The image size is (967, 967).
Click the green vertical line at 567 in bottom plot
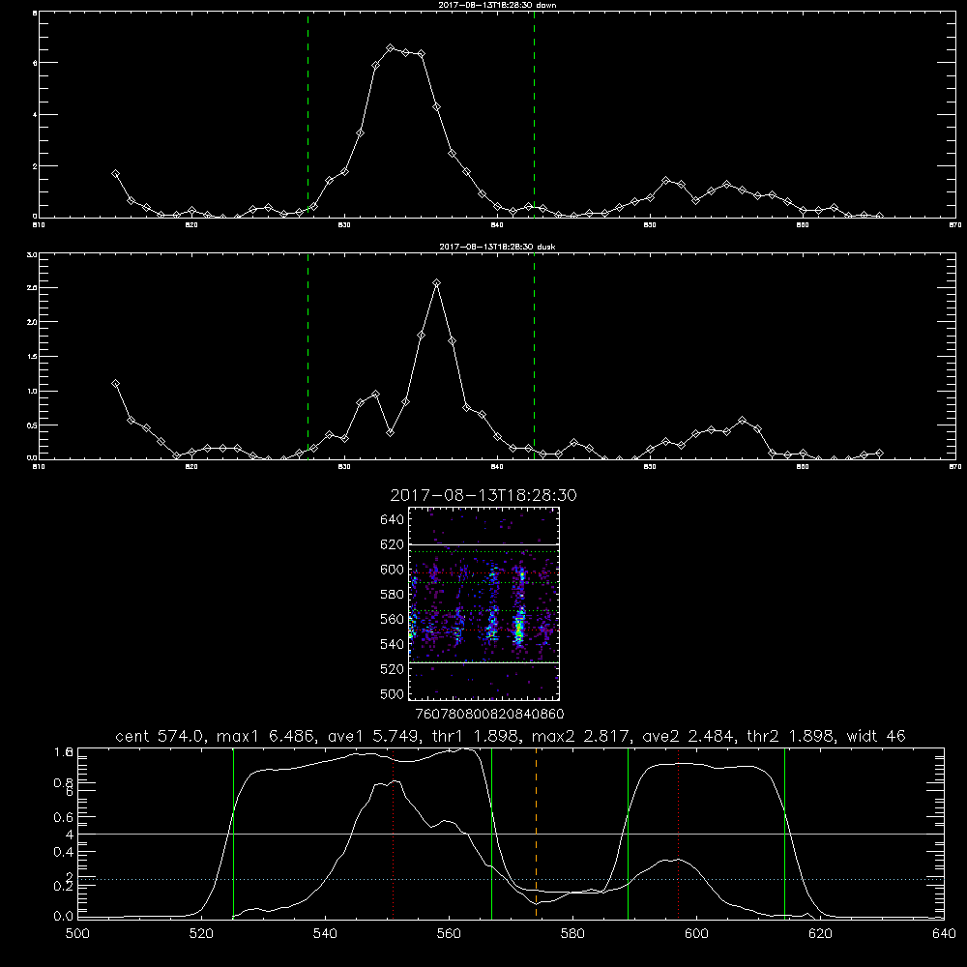coord(491,834)
